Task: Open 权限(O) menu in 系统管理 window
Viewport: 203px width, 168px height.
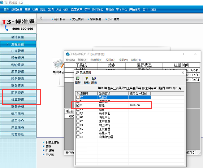Action: [x=110, y=60]
